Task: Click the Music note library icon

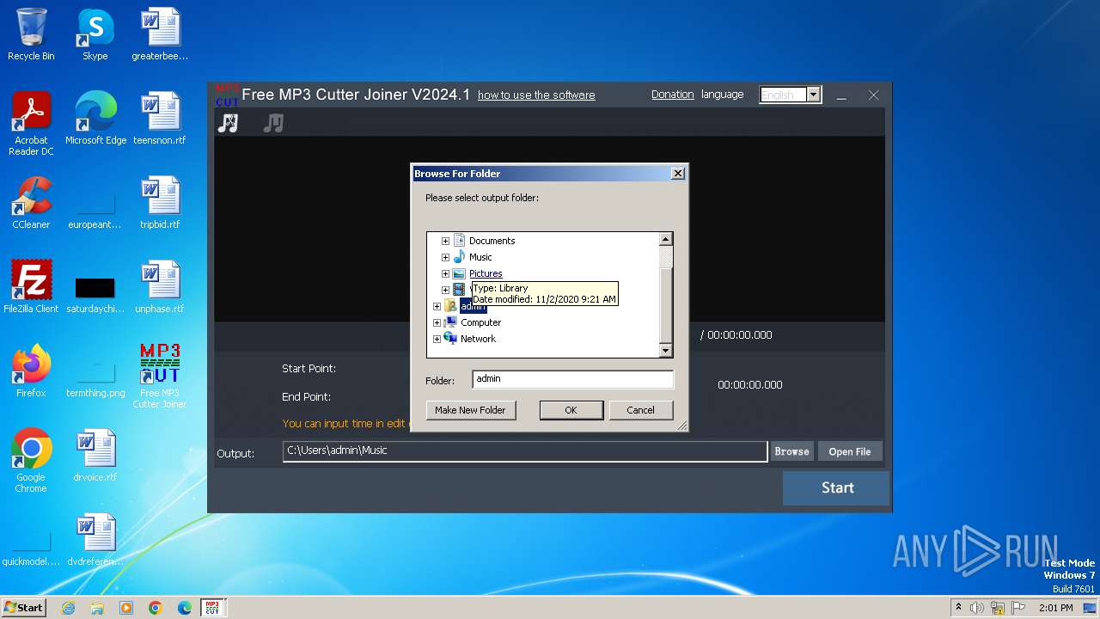Action: [x=459, y=257]
